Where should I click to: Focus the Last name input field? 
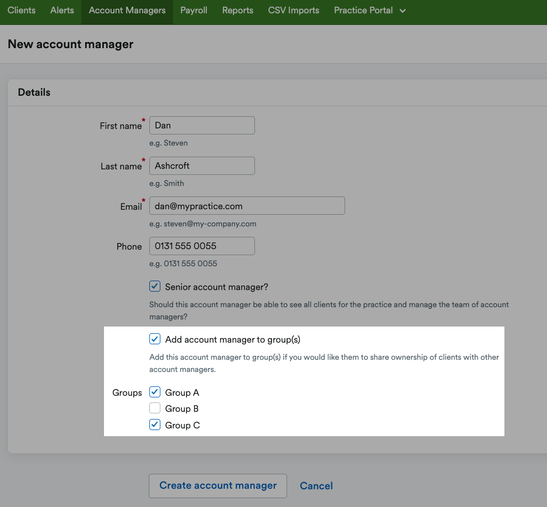click(x=202, y=166)
